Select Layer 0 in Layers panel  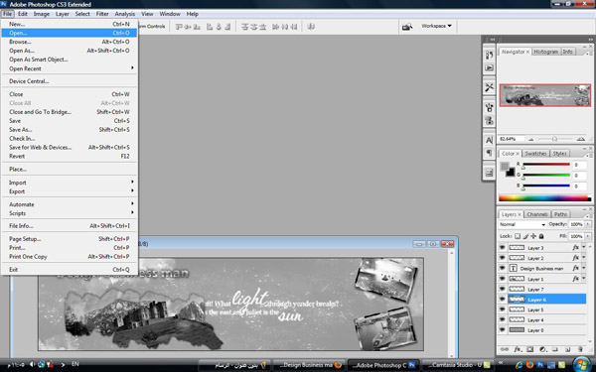pos(542,330)
